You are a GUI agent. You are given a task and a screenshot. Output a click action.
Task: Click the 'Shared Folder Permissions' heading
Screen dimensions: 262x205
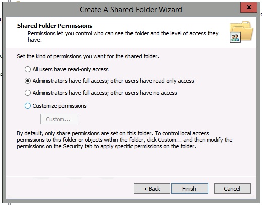[54, 26]
